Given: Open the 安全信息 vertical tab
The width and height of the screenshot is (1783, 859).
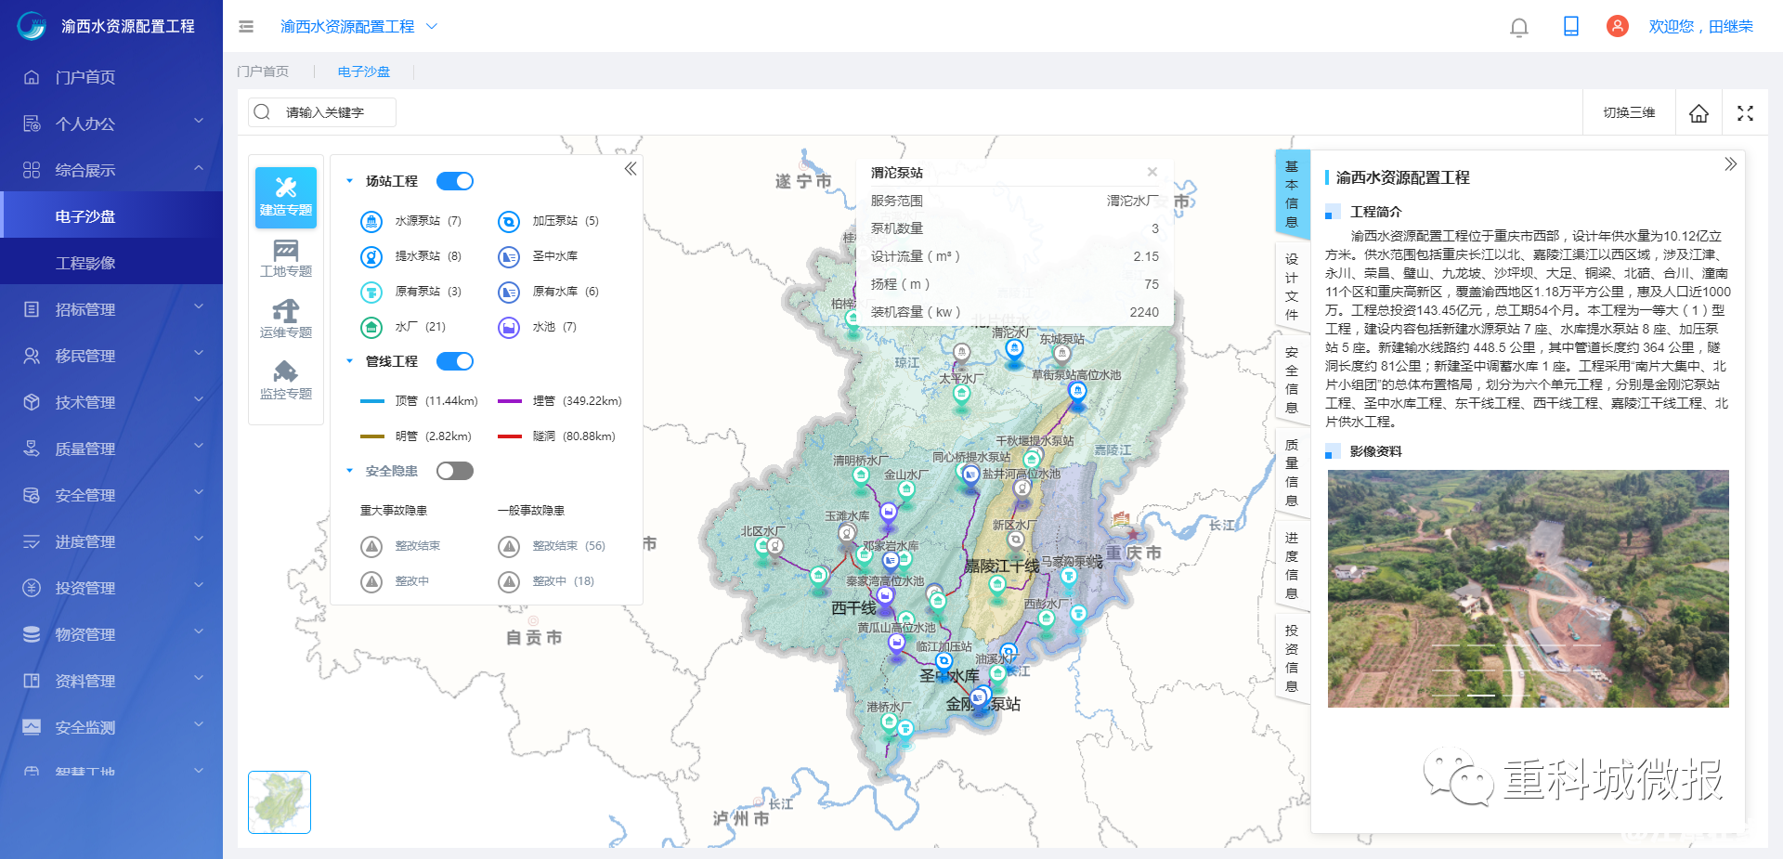Looking at the screenshot, I should (1292, 380).
